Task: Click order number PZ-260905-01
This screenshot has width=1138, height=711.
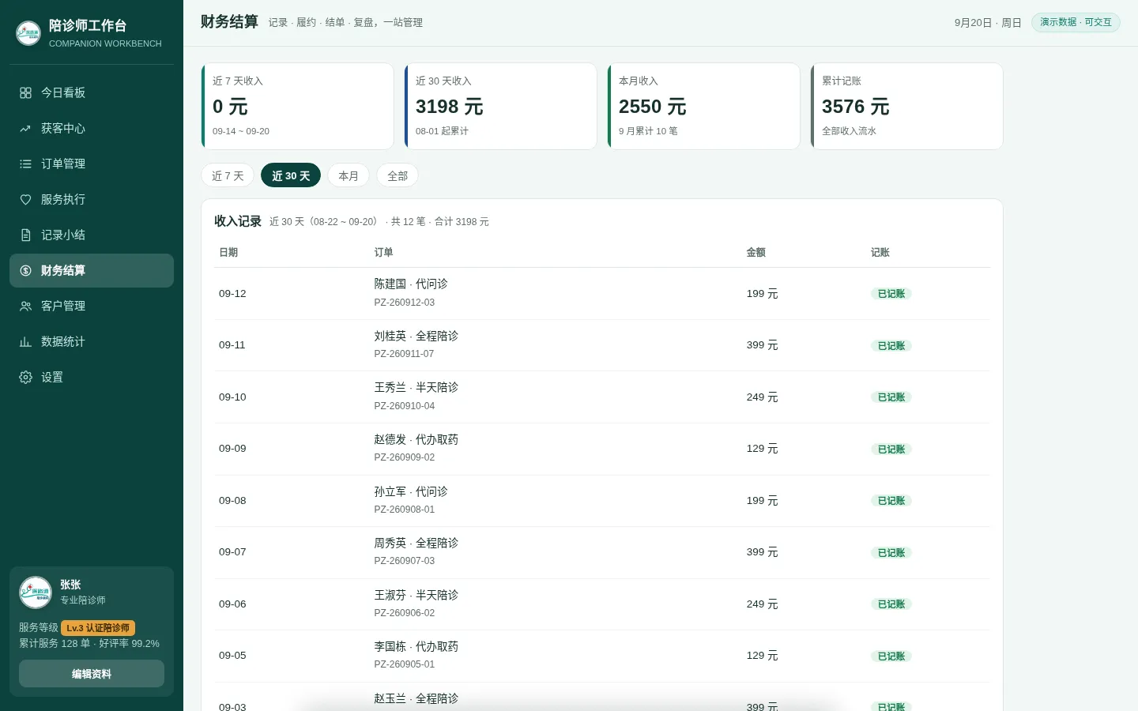Action: coord(405,664)
